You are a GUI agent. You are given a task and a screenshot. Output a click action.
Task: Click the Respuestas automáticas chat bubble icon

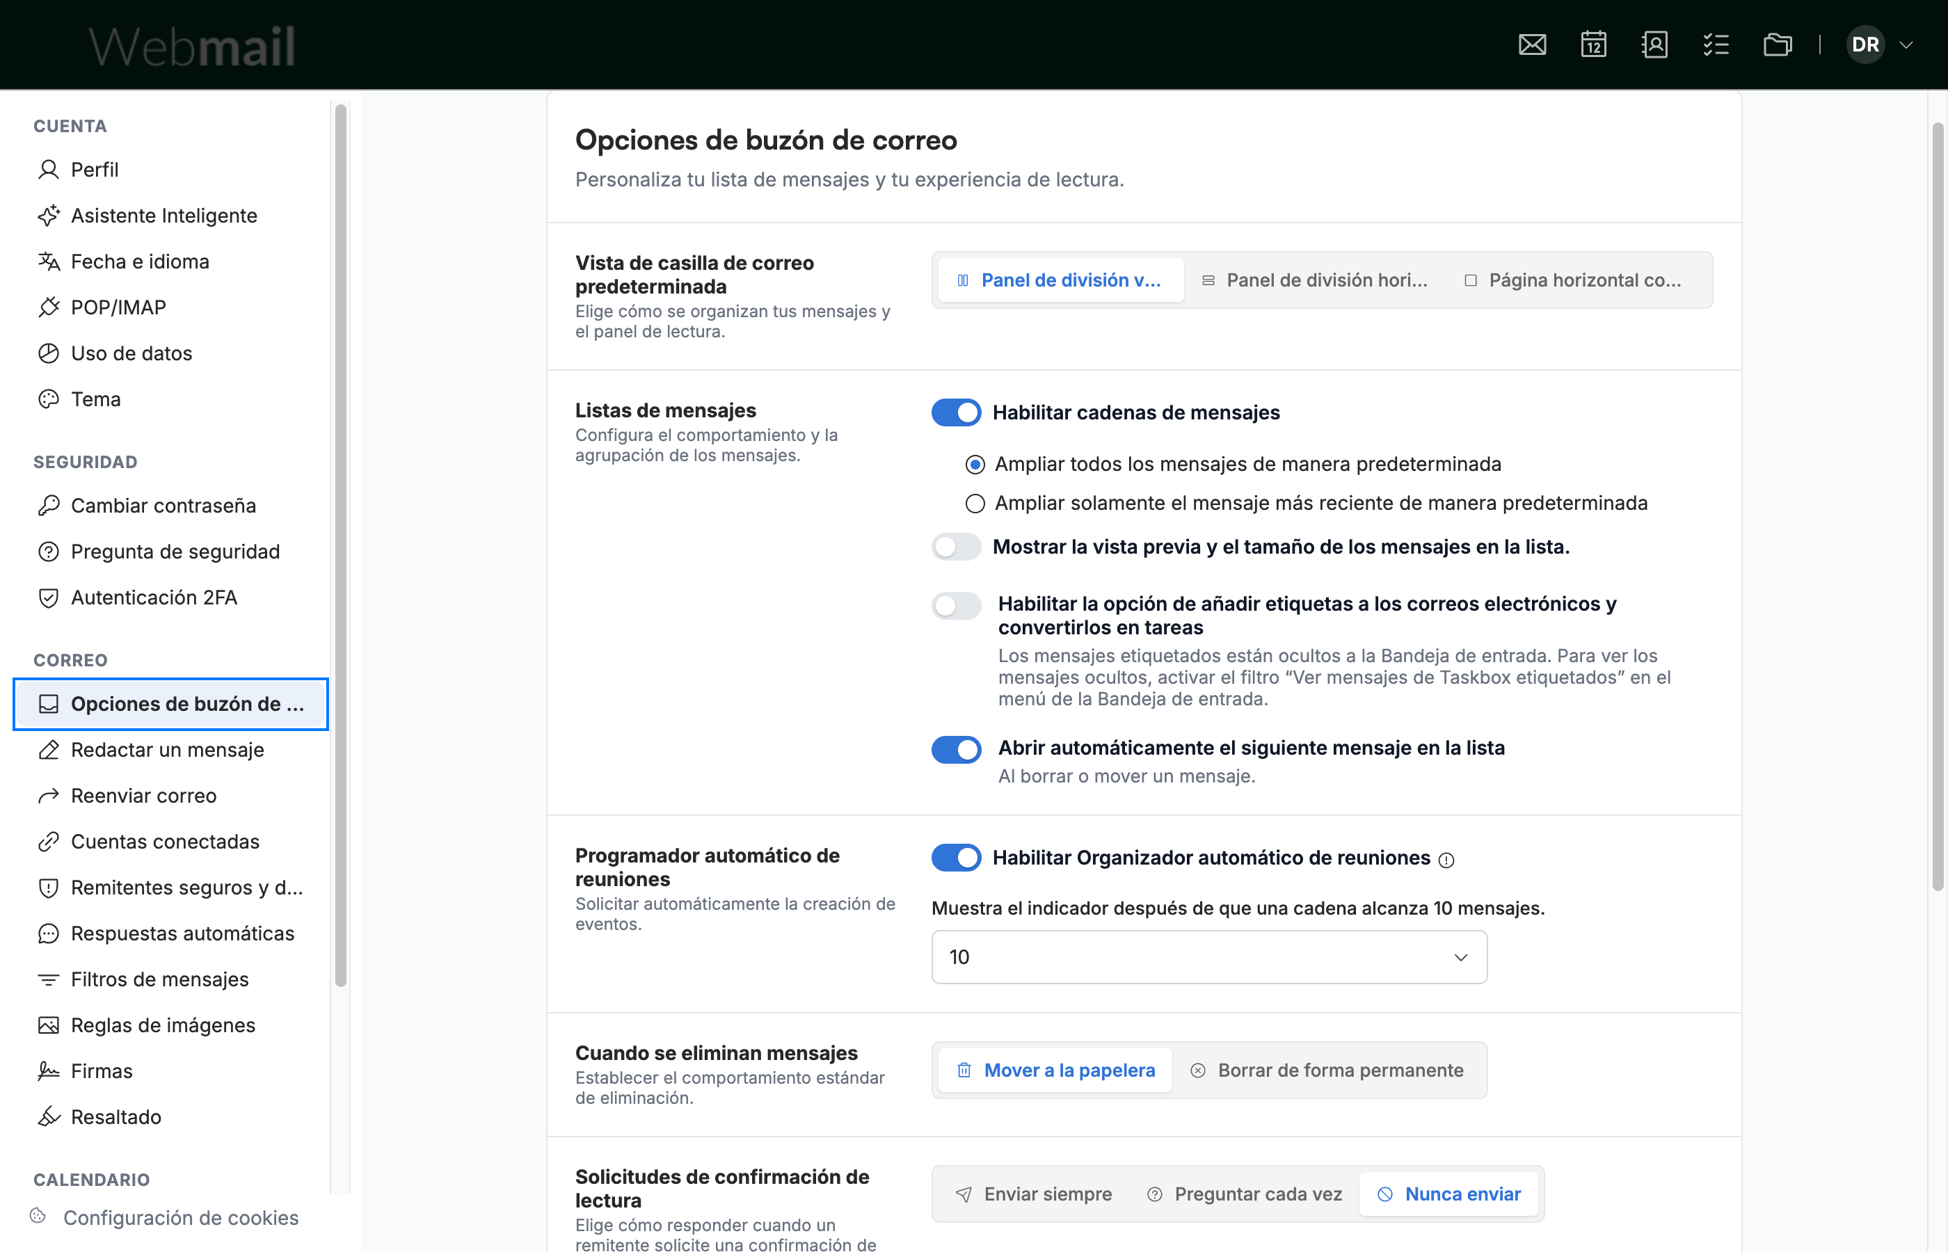[x=49, y=933]
